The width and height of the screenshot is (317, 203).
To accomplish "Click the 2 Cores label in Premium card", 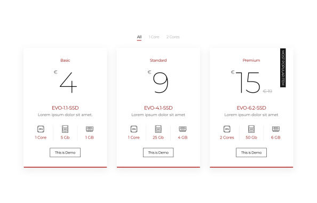I will (227, 137).
